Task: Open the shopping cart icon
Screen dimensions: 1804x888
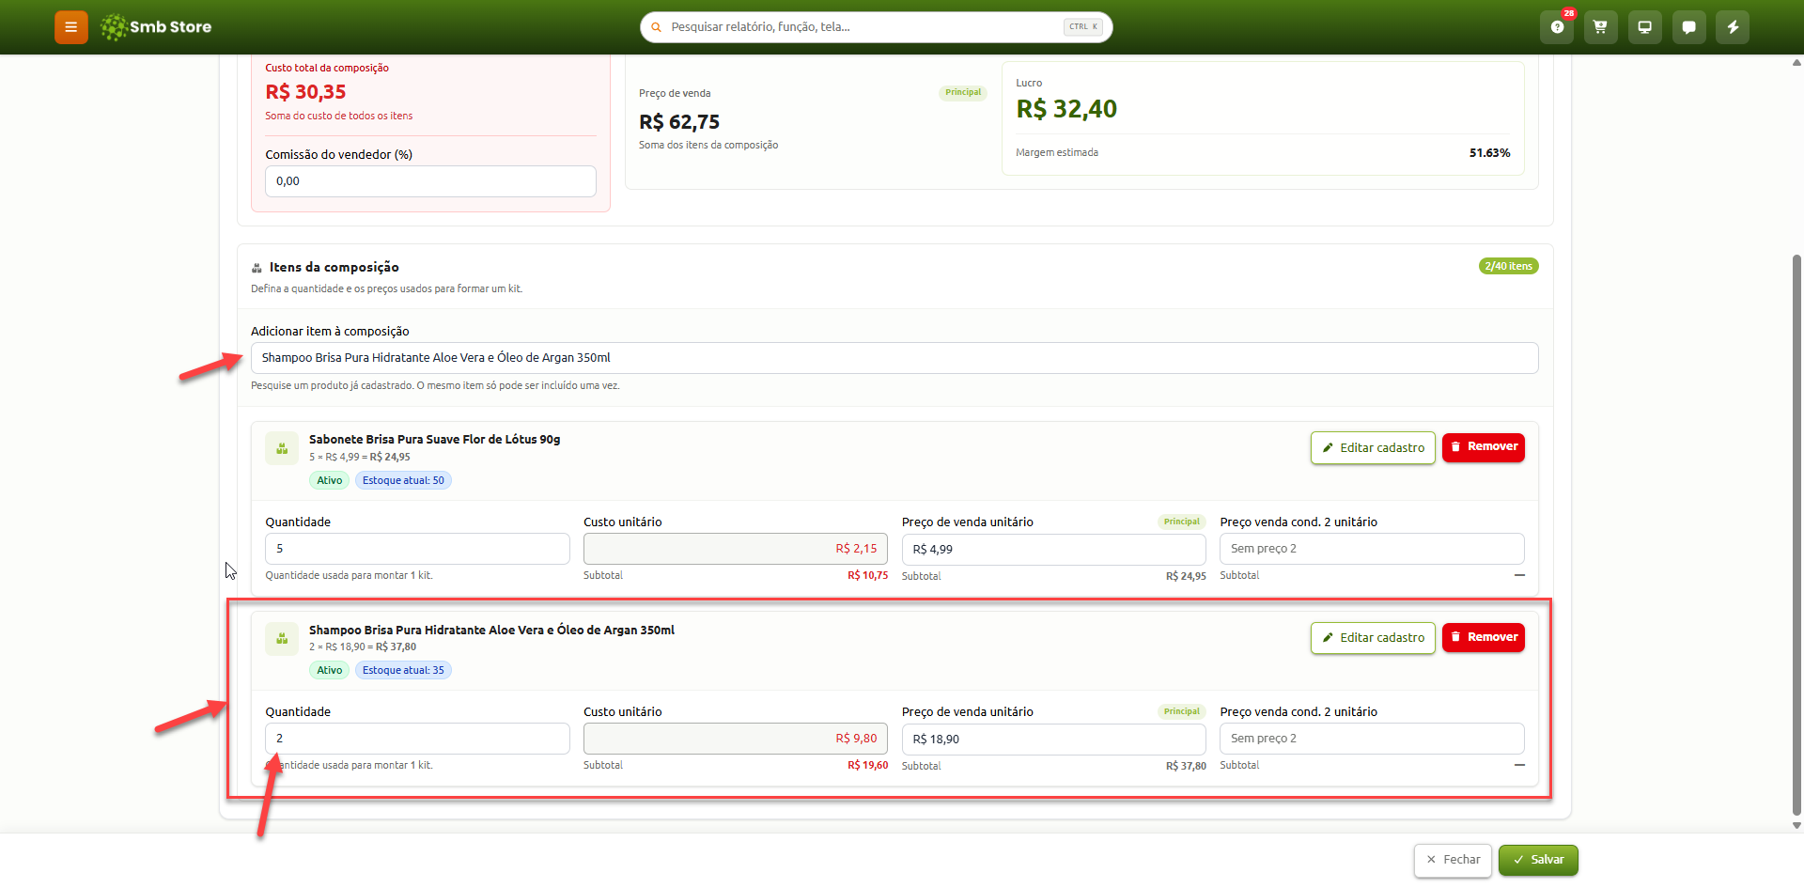Action: click(1600, 27)
